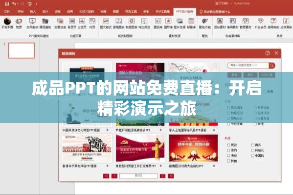Image resolution: width=293 pixels, height=195 pixels.
Task: Click 升级会员 diamond icon
Action: [261, 24]
